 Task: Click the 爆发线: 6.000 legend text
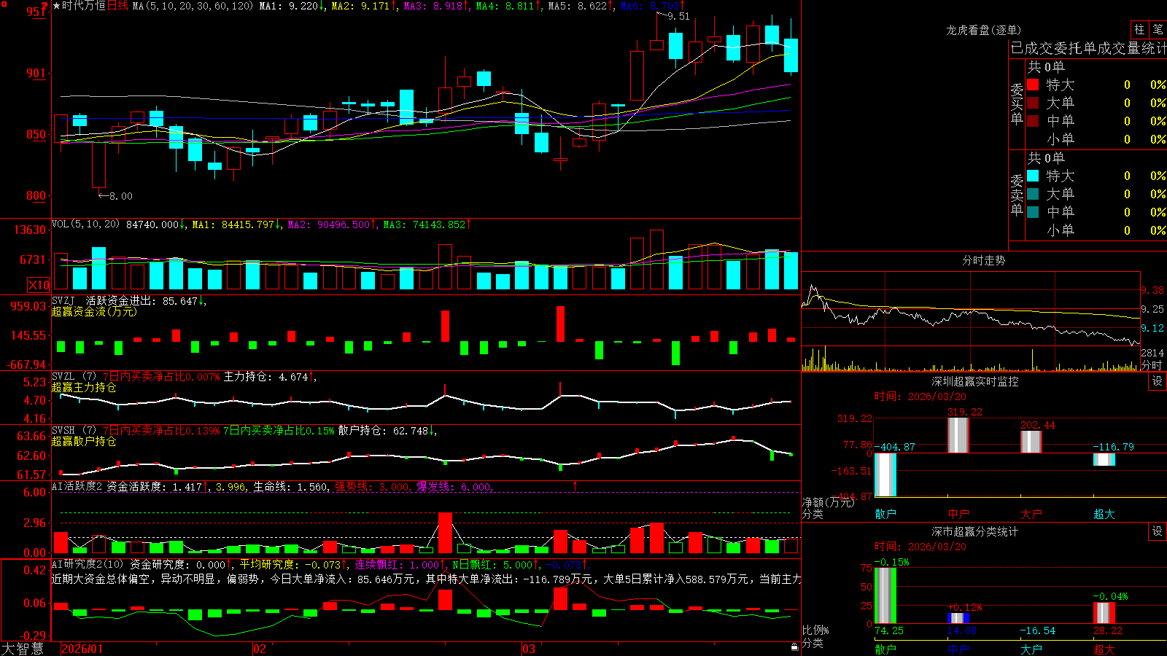pyautogui.click(x=454, y=486)
